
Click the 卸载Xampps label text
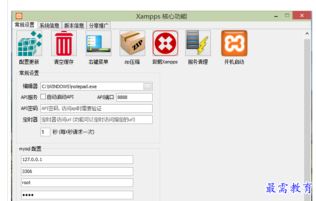tap(165, 62)
